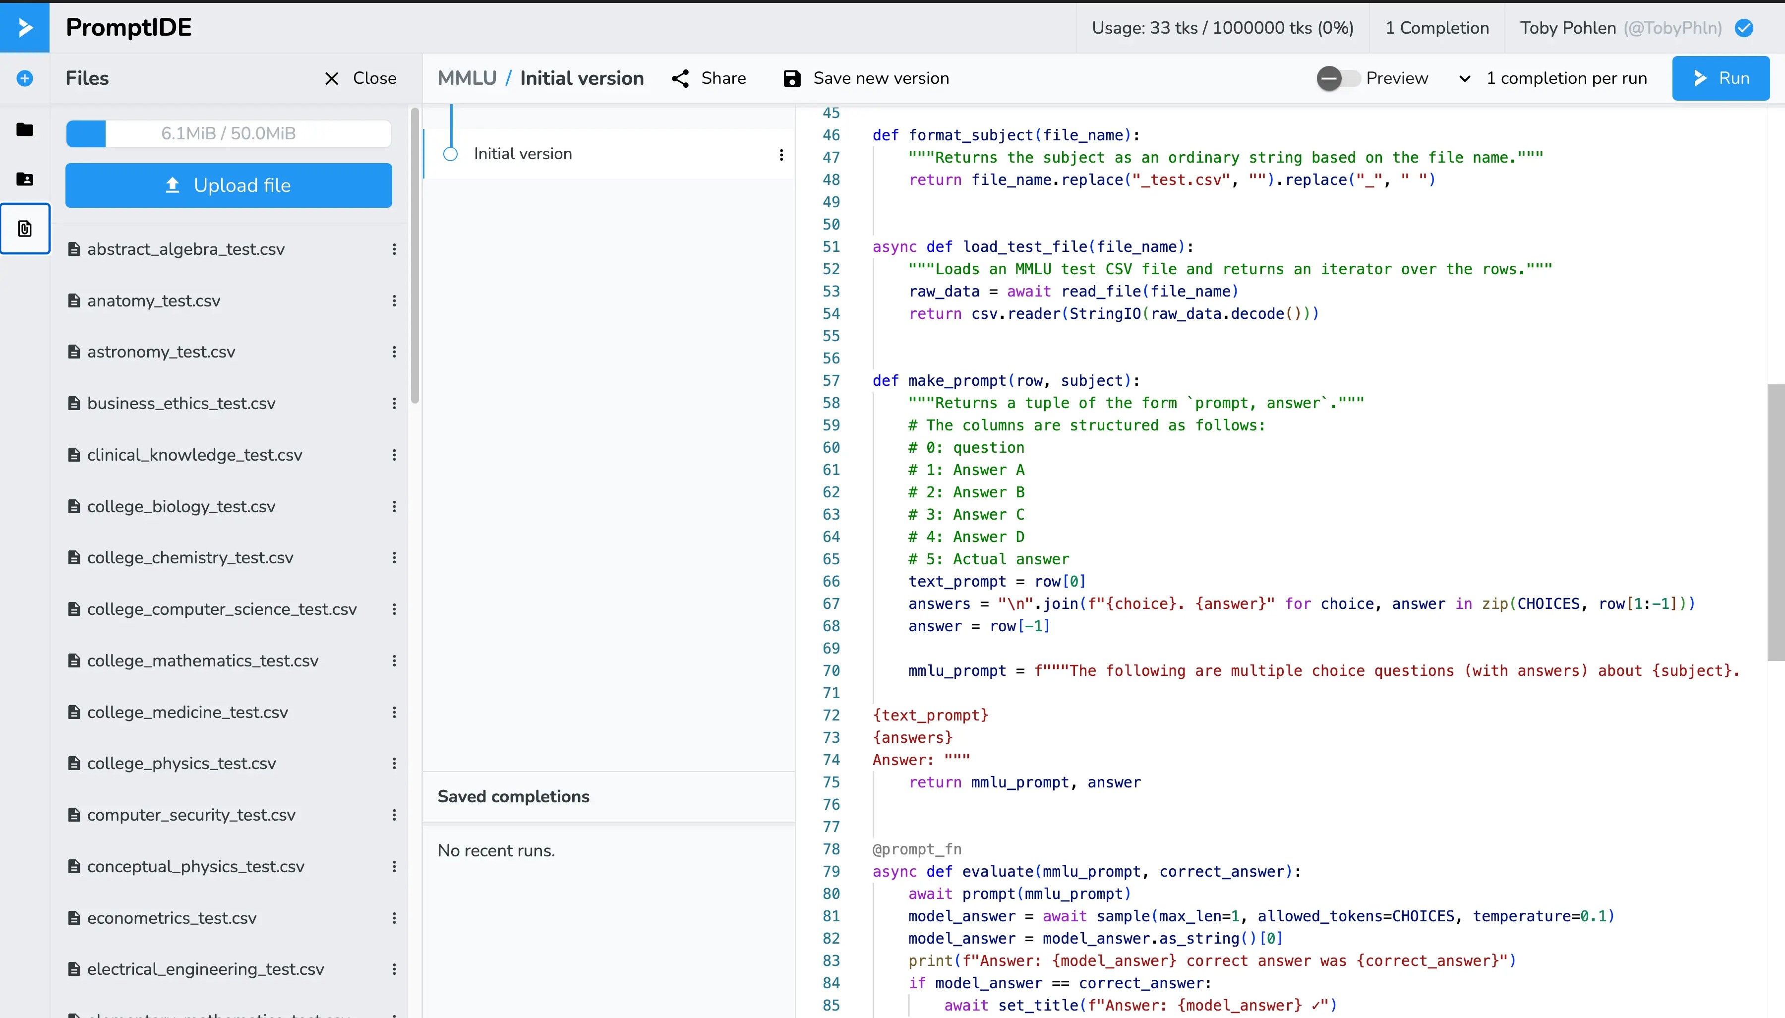Open Toby Pohlen account menu
The width and height of the screenshot is (1785, 1018).
1620,28
